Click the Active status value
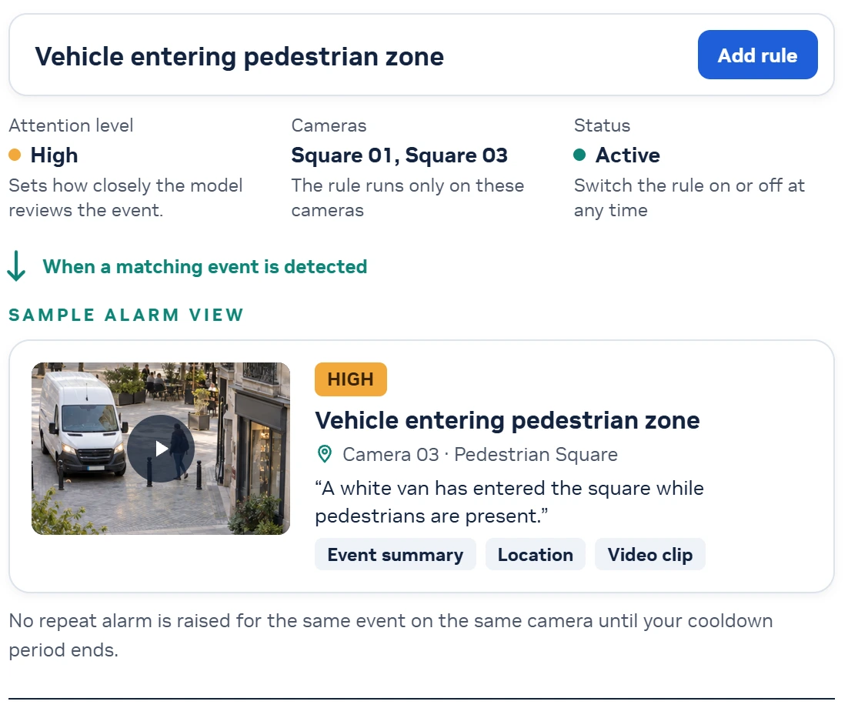This screenshot has width=848, height=708. 627,155
